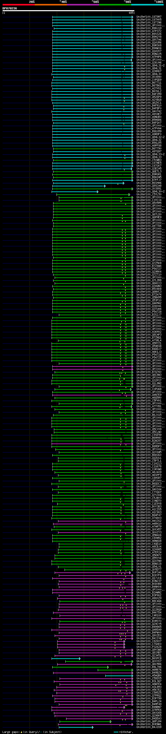The image size is (166, 734).
Task: Select the UniRef100_Q5Z6P9 label
Action: (x=149, y=97)
